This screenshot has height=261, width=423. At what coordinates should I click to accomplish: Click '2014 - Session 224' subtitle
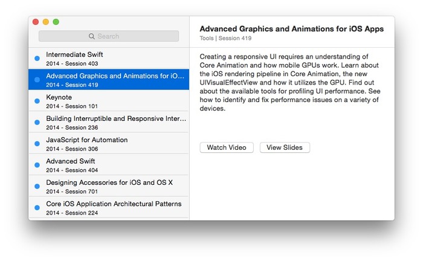click(72, 213)
